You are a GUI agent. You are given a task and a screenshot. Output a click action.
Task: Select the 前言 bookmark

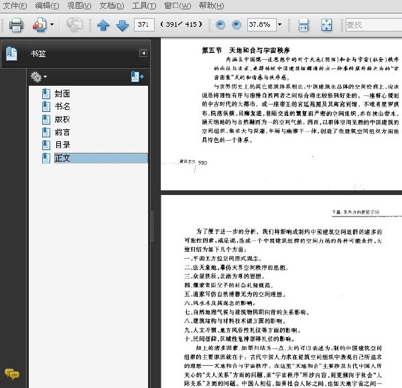[x=62, y=132]
